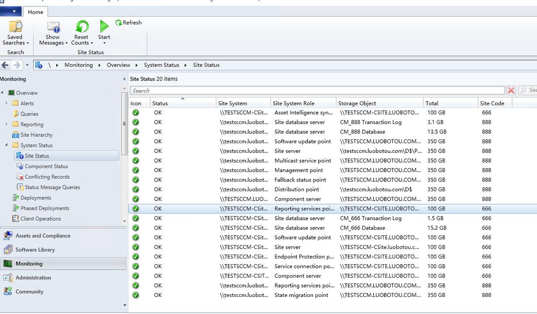Click the Alerts folder icon
Viewport: 537px width, 314px height.
(16, 103)
